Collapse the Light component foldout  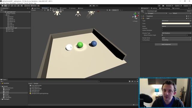(142, 18)
